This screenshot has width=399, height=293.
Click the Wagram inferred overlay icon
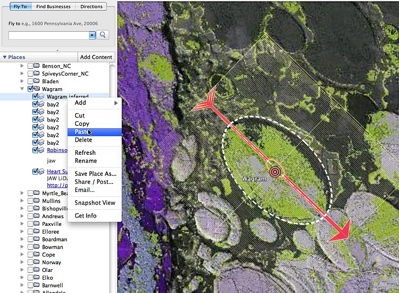[x=42, y=97]
